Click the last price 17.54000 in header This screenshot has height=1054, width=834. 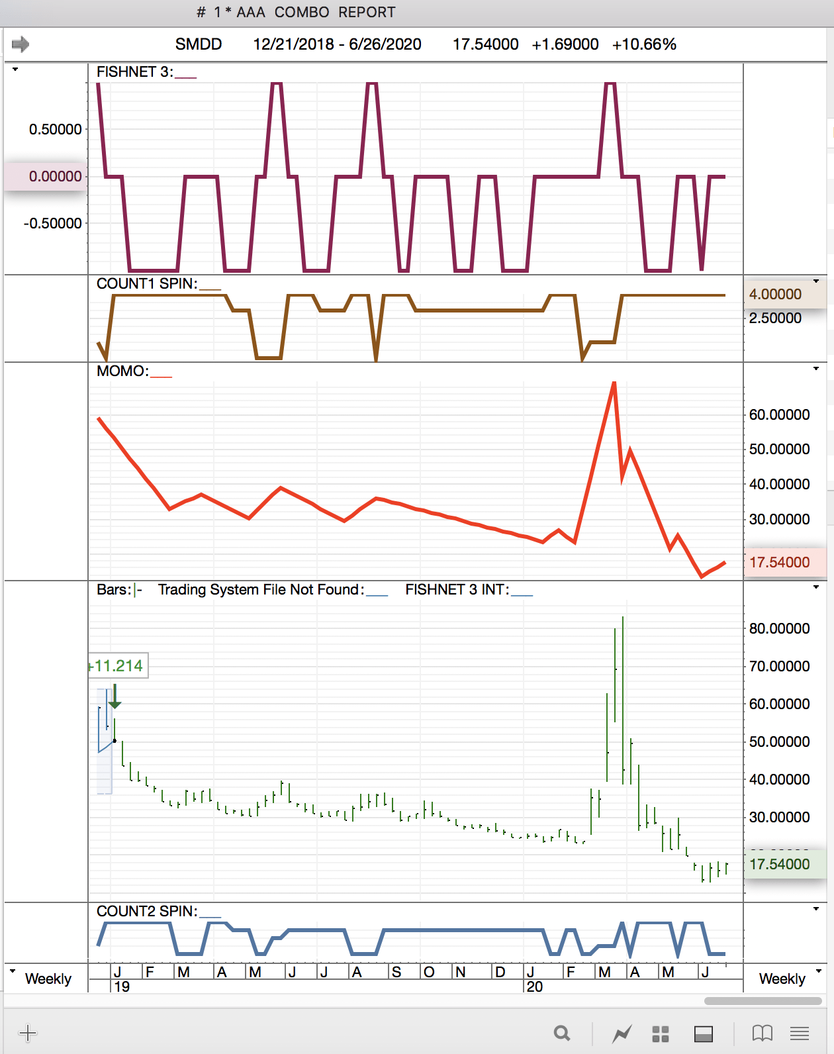(485, 44)
